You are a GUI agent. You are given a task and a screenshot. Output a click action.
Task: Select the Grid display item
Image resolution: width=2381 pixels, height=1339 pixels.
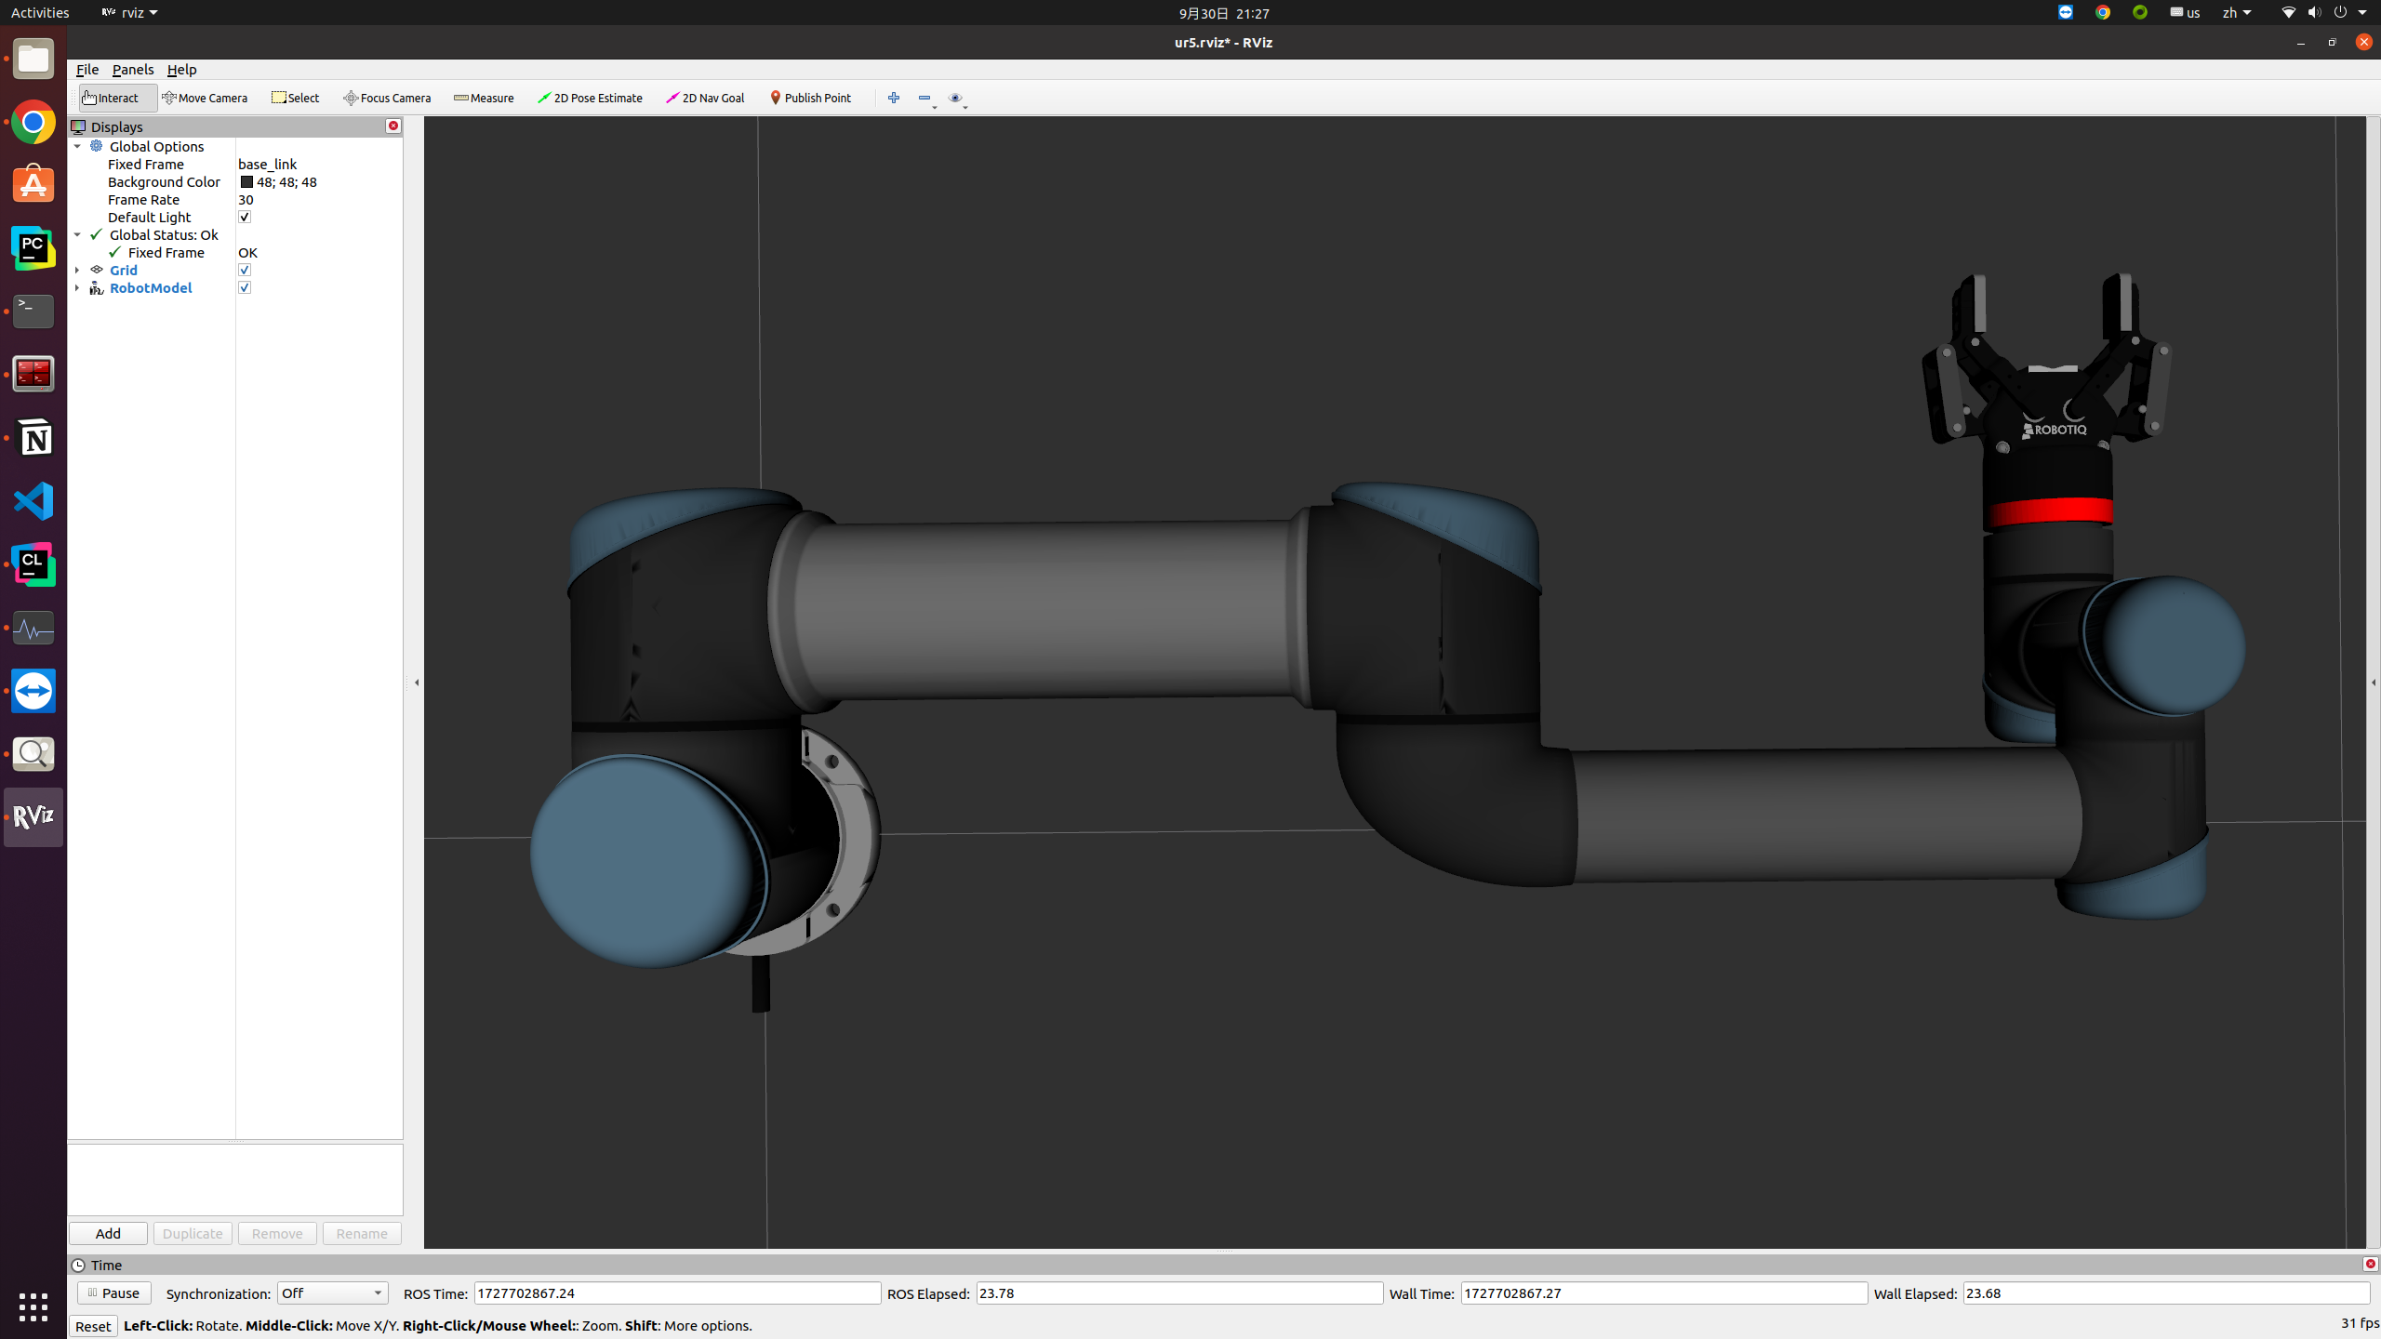pyautogui.click(x=124, y=270)
